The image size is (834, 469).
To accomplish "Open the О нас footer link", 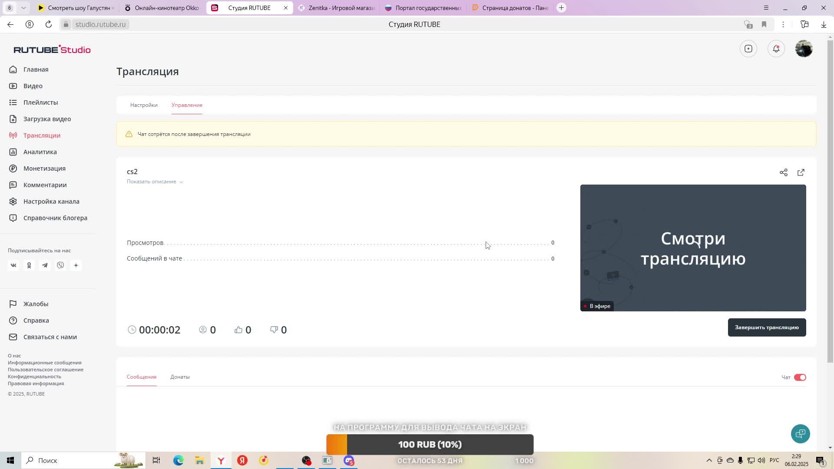I will 14,356.
